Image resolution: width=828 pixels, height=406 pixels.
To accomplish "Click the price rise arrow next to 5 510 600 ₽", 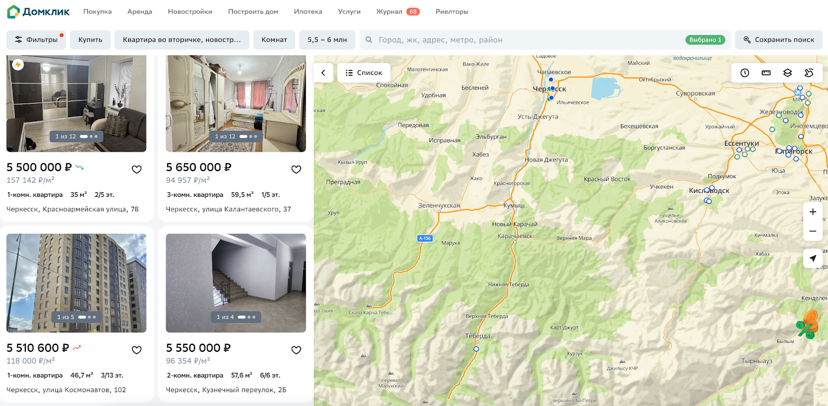I will pos(77,348).
